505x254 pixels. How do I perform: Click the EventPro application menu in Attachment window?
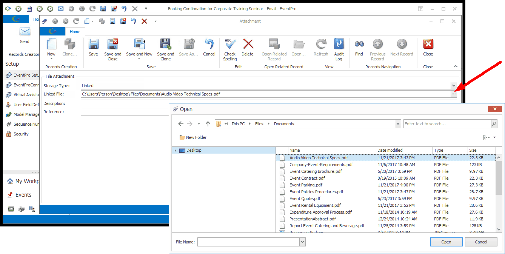(52, 32)
